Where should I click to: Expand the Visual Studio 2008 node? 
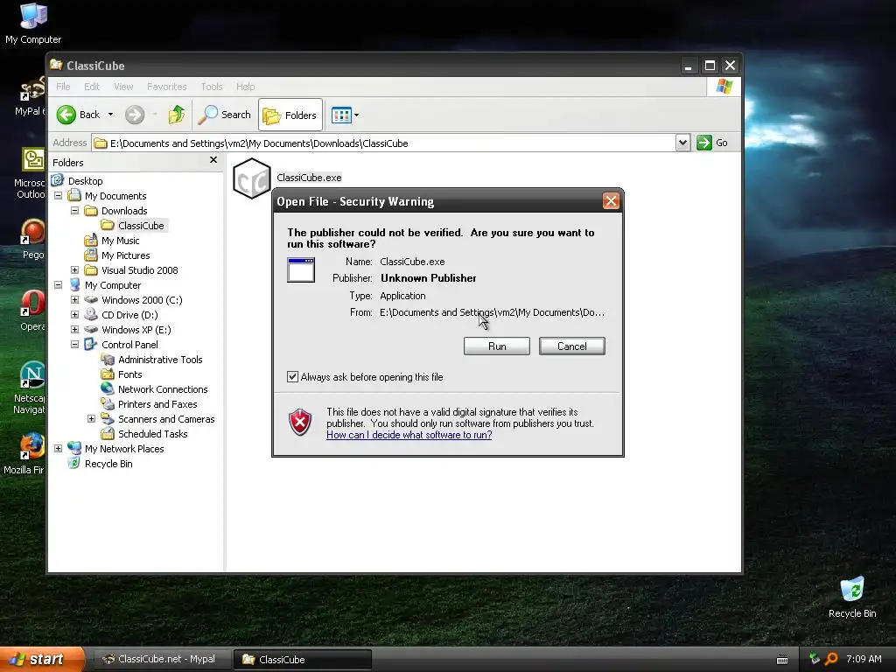pos(75,269)
